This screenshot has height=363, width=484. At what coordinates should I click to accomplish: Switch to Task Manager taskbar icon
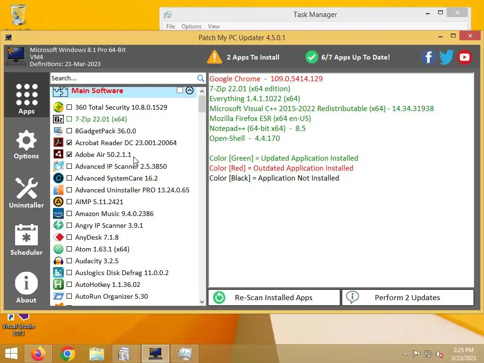pos(185,354)
